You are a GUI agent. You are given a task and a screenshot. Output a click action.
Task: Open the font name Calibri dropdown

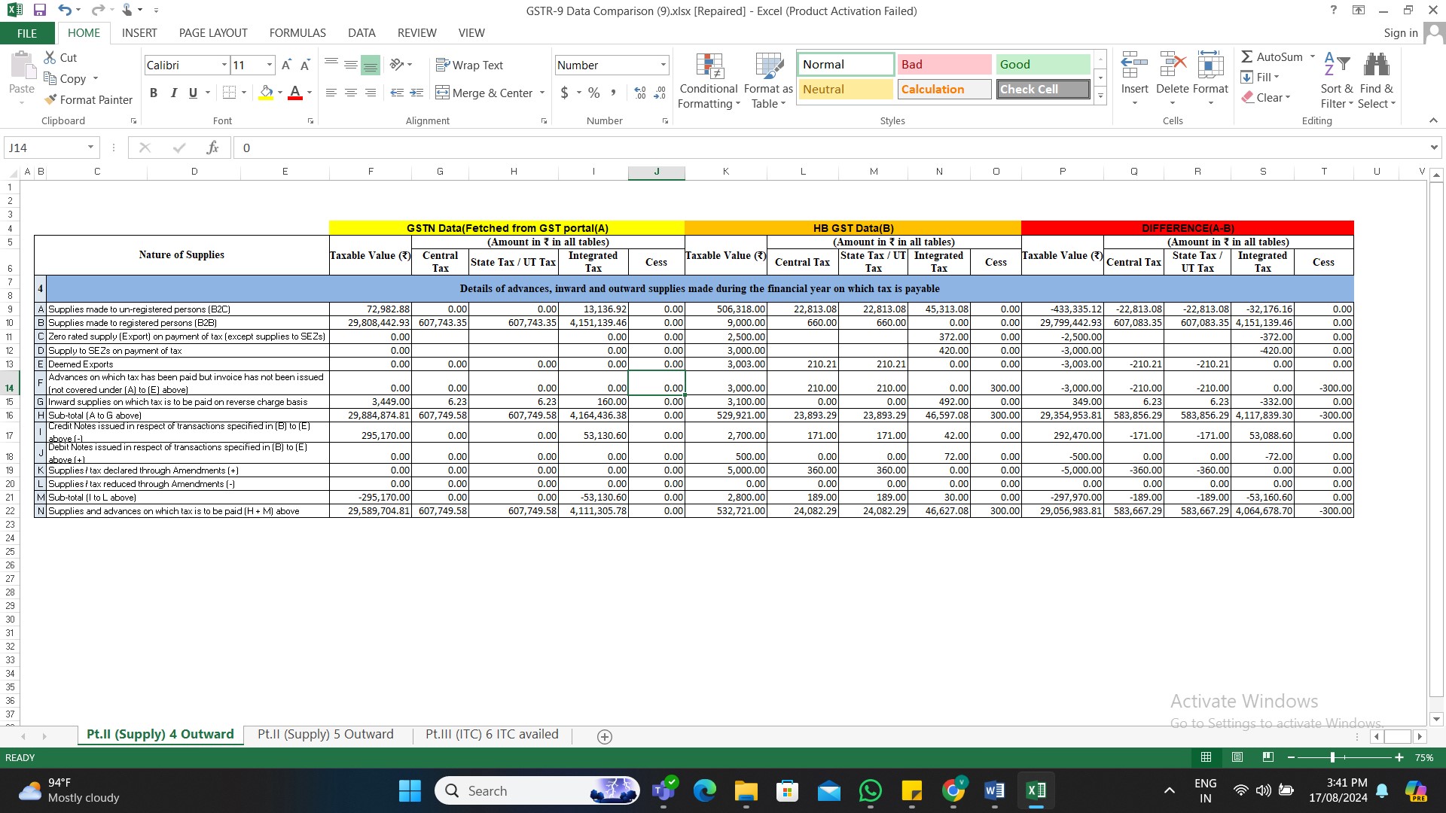click(x=224, y=65)
